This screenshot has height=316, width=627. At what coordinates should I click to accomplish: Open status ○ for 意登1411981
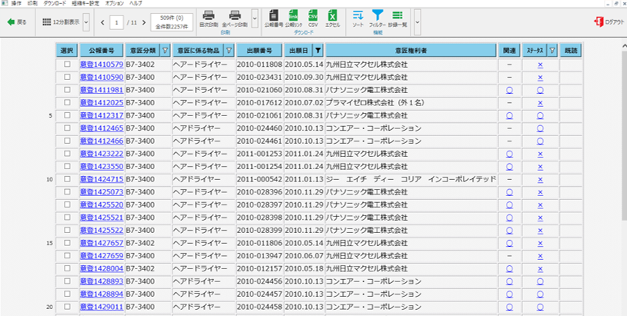tap(540, 90)
